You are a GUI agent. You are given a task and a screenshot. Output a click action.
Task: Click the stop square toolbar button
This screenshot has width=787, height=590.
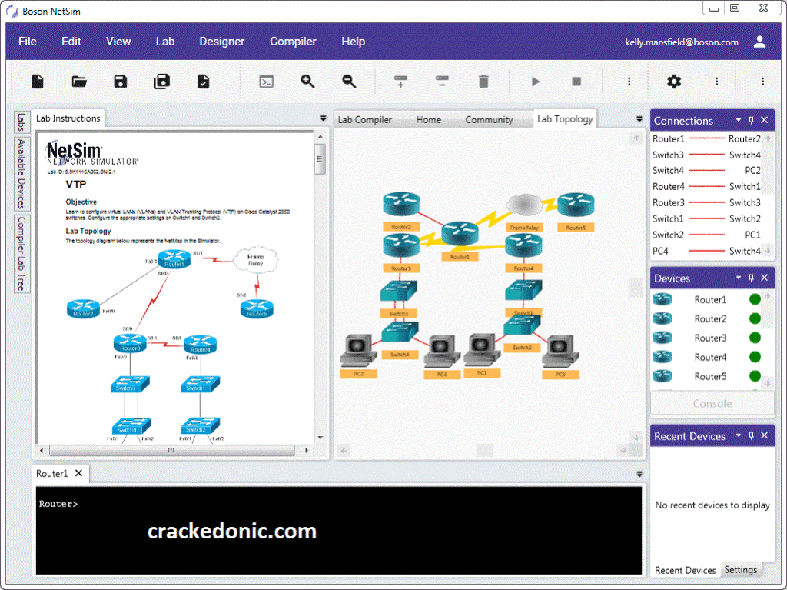[x=576, y=82]
